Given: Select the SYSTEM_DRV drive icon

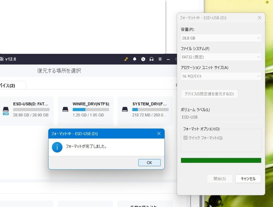Looking at the screenshot, I should (x=125, y=109).
